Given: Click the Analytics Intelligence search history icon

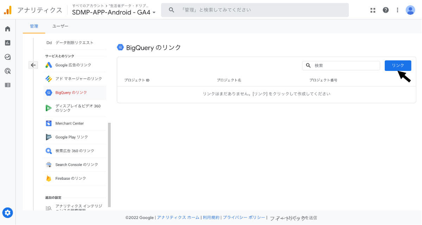Looking at the screenshot, I should (49, 208).
